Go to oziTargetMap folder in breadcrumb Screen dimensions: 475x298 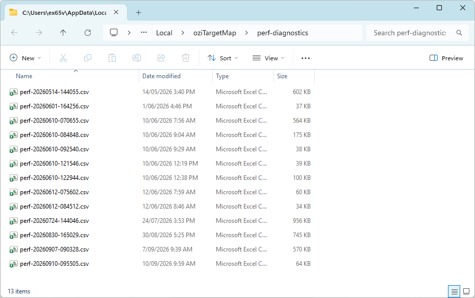click(214, 33)
